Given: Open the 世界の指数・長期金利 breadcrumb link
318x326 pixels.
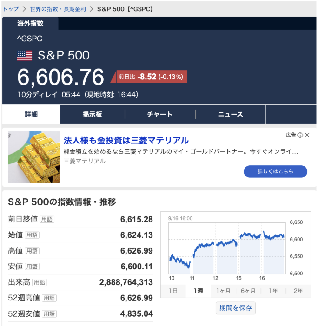Looking at the screenshot, I should coord(58,9).
